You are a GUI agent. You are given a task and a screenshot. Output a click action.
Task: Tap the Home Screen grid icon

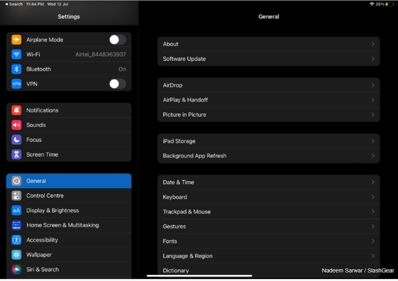17,225
